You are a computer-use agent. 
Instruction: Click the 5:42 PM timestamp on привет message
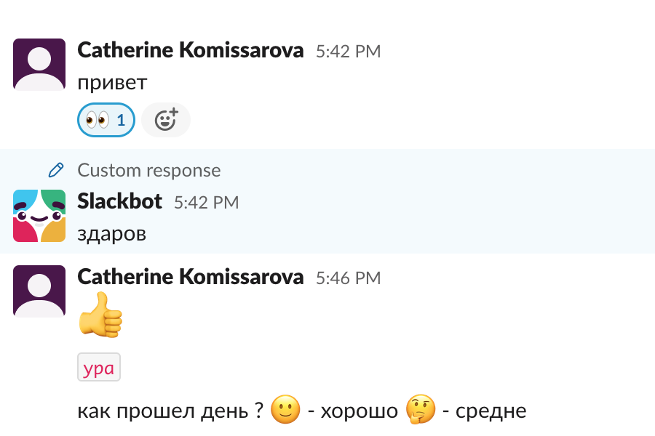(x=348, y=51)
